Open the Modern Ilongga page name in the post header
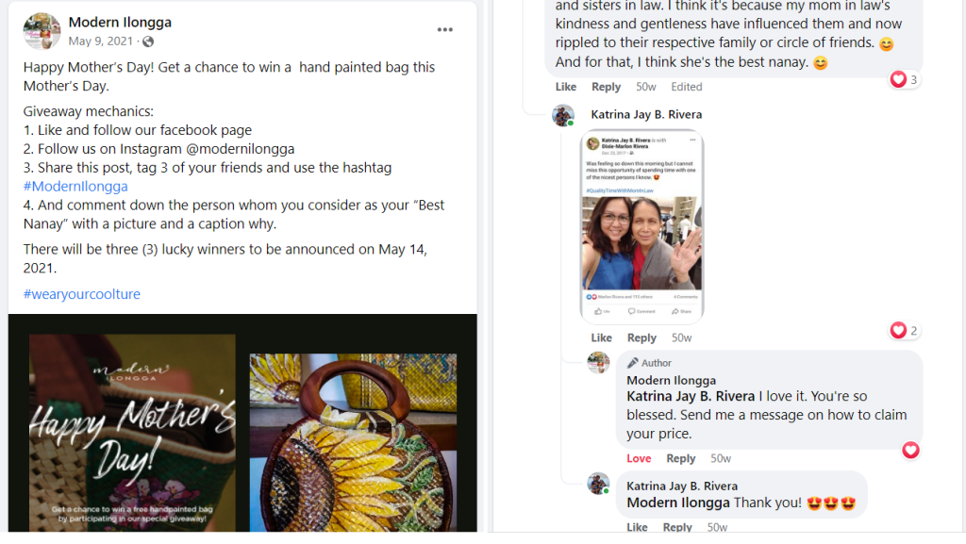This screenshot has height=544, width=966. pos(120,22)
